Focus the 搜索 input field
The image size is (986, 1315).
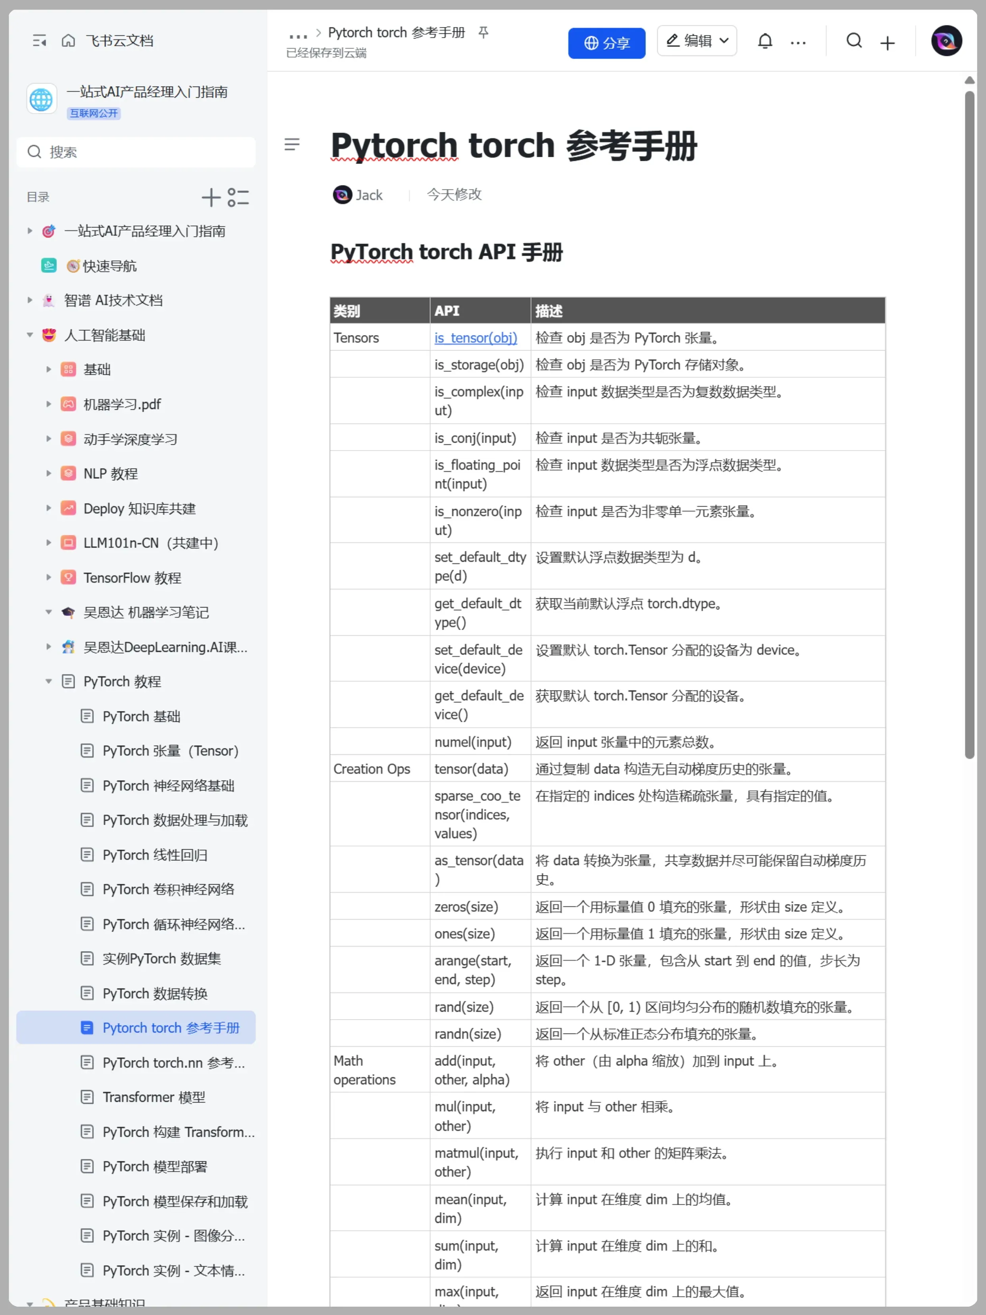coord(143,152)
